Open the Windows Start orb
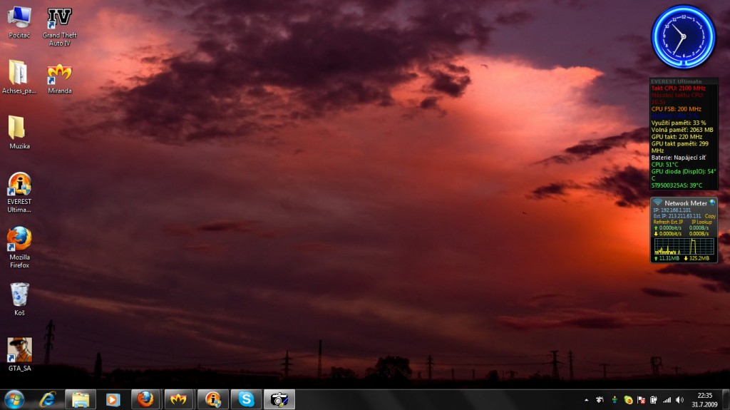 14,400
